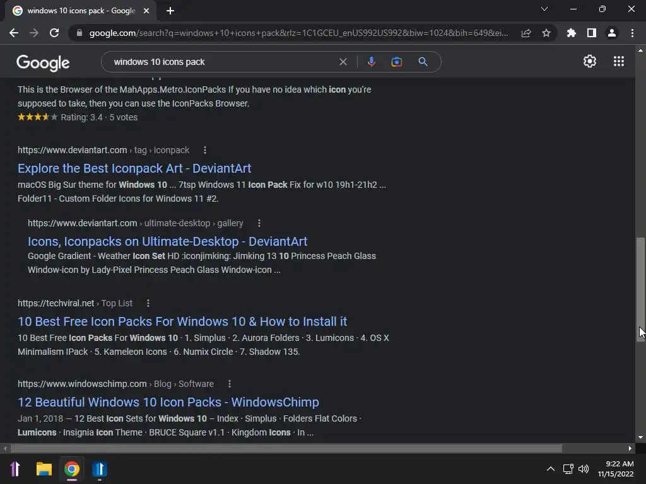Click the Rating: 3.4 · 5 votes text
The width and height of the screenshot is (646, 484).
tap(99, 117)
